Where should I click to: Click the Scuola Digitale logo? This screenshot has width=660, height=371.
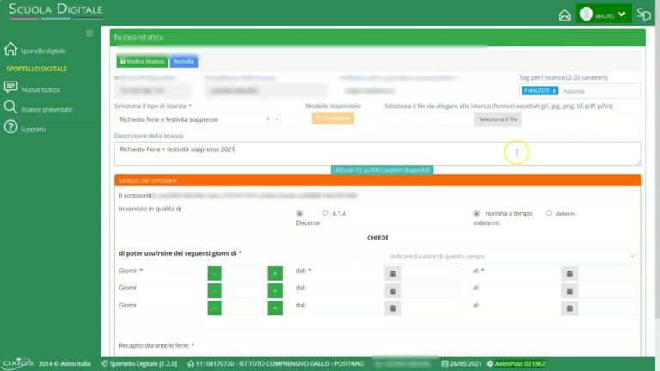[56, 10]
